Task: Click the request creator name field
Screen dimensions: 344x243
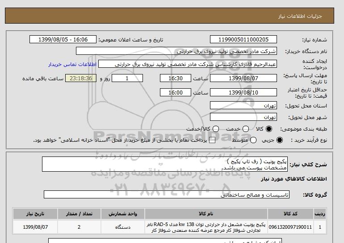Action: click(188, 64)
